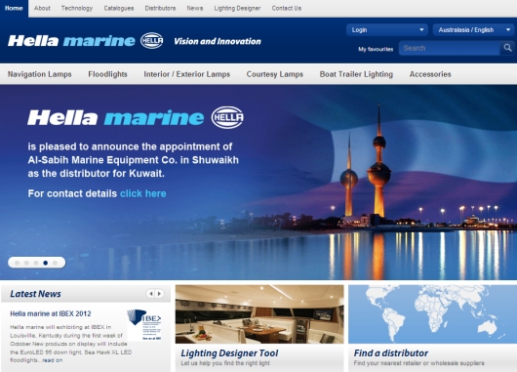The height and width of the screenshot is (372, 517).
Task: Select the fifth carousel dot
Action: click(55, 263)
